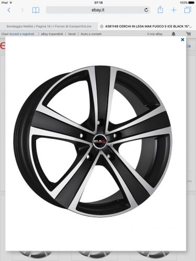Open Il mio eBay menu

[155, 34]
